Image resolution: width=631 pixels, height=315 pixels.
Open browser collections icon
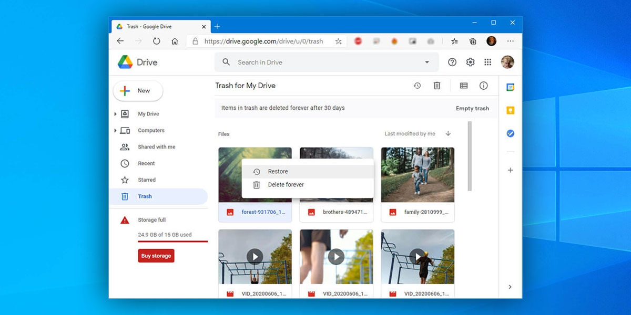click(x=473, y=41)
